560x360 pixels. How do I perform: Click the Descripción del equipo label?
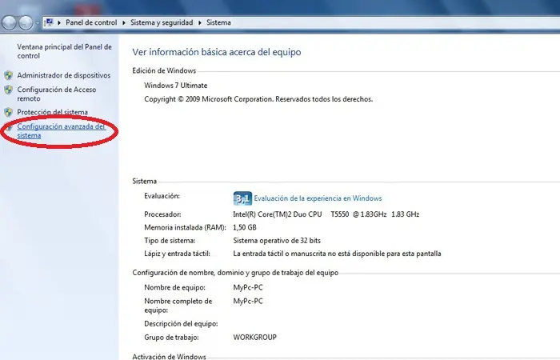coord(181,323)
